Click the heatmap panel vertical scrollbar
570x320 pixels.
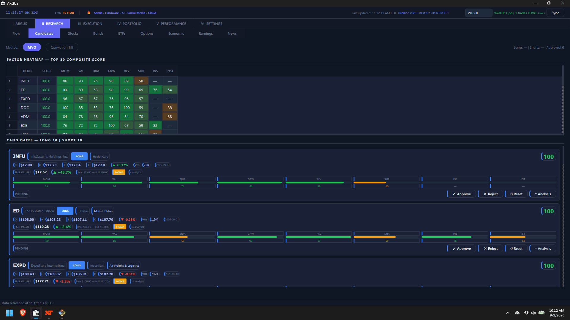point(563,100)
